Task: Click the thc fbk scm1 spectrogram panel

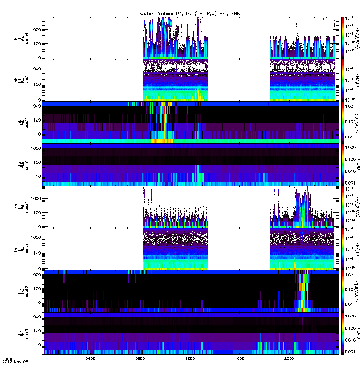Action: coord(190,333)
